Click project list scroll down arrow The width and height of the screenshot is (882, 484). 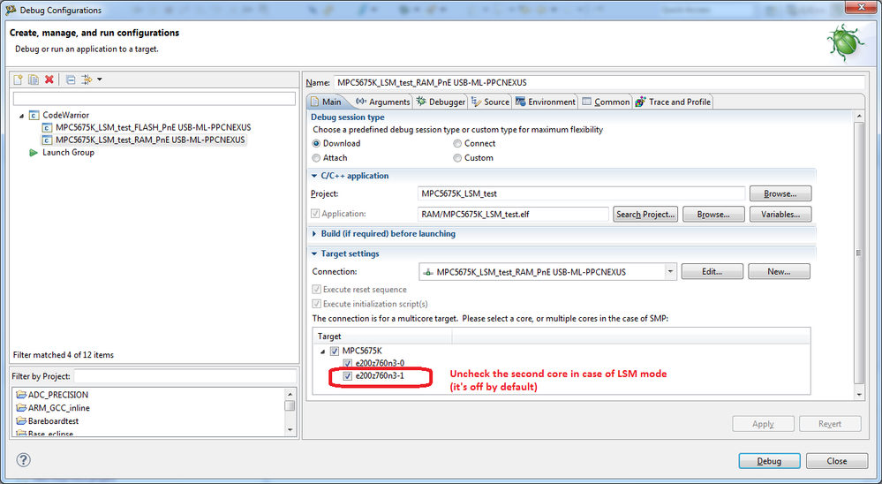(x=290, y=430)
